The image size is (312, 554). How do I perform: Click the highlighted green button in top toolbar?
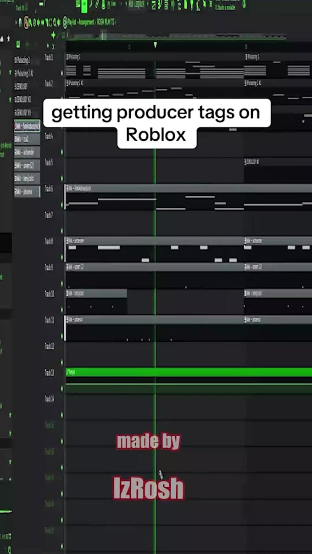pos(84,6)
